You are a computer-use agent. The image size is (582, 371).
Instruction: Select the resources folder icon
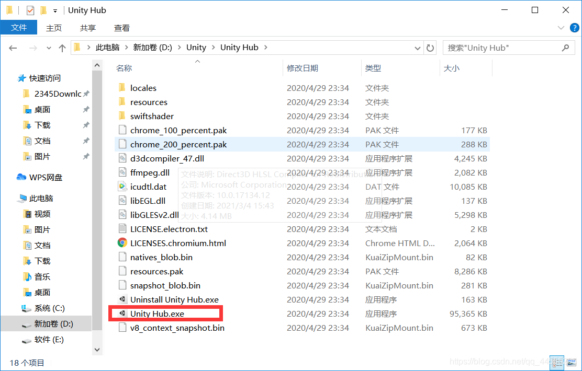click(122, 102)
